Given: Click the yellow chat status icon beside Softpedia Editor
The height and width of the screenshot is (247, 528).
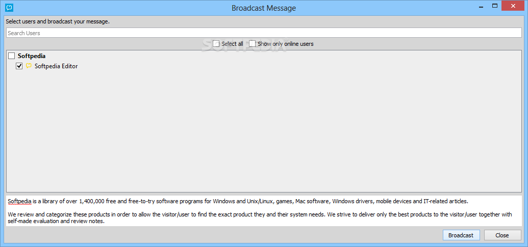Looking at the screenshot, I should point(29,66).
